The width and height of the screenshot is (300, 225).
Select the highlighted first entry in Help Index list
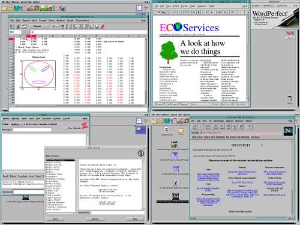60,160
